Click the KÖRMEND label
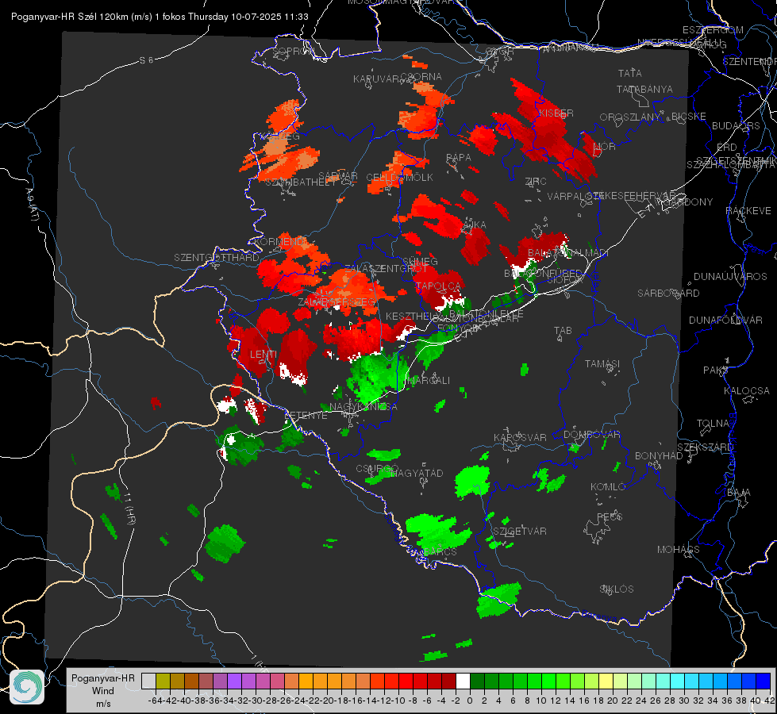This screenshot has height=714, width=777. [279, 242]
